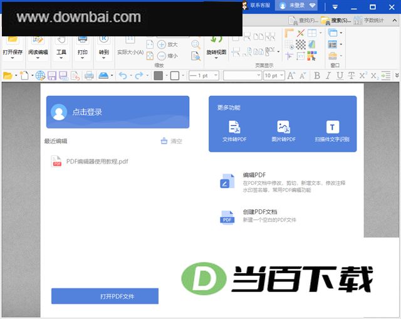The image size is (401, 319).
Task: Toggle subscript formatting
Action: pyautogui.click(x=375, y=76)
